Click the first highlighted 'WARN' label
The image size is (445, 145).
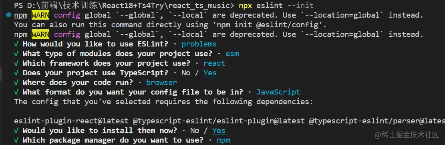[x=40, y=15]
